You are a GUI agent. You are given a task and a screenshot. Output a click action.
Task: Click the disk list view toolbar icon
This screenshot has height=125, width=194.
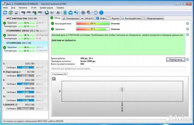coord(16,12)
